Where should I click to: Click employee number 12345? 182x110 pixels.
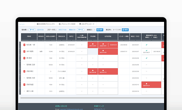pyautogui.click(x=51, y=52)
